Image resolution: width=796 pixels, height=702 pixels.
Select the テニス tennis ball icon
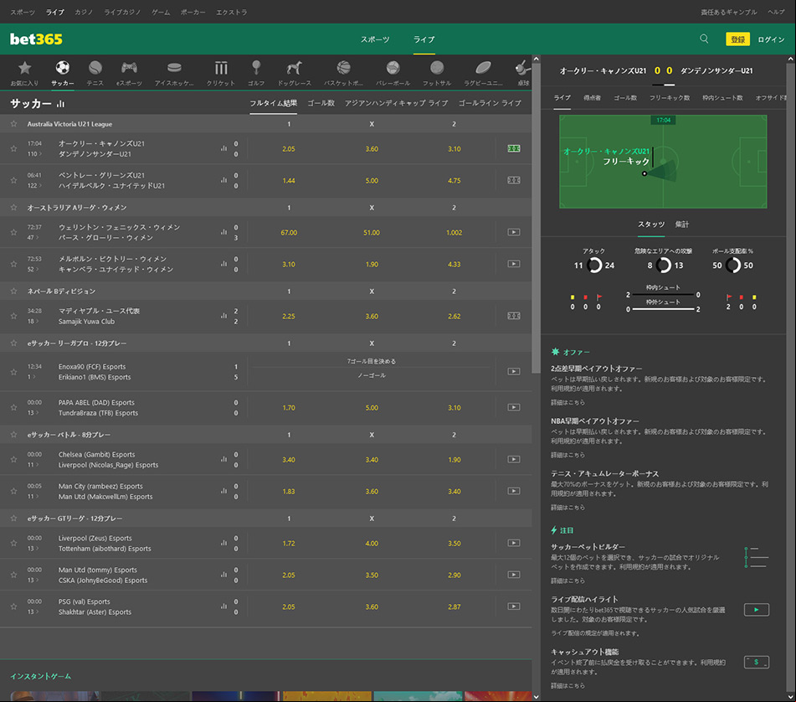pyautogui.click(x=95, y=68)
